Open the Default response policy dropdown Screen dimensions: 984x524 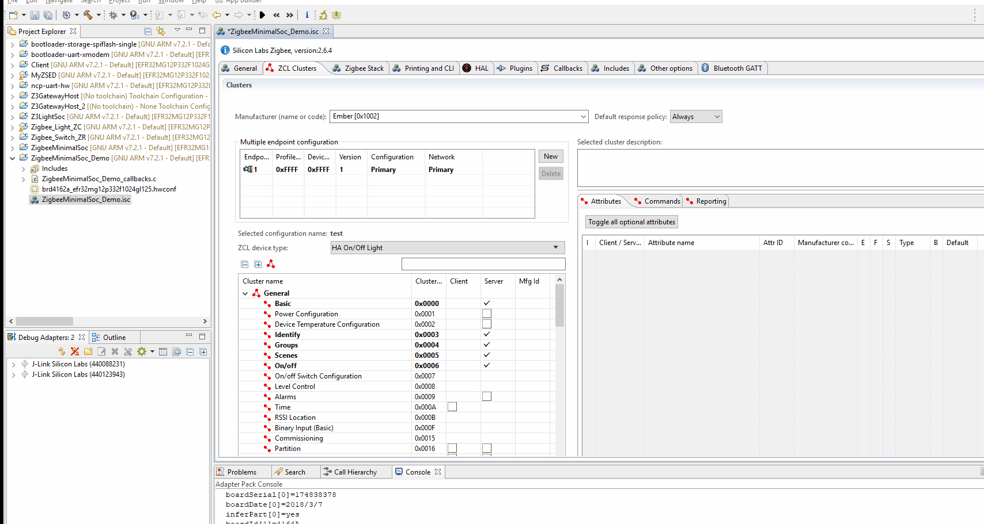click(696, 117)
